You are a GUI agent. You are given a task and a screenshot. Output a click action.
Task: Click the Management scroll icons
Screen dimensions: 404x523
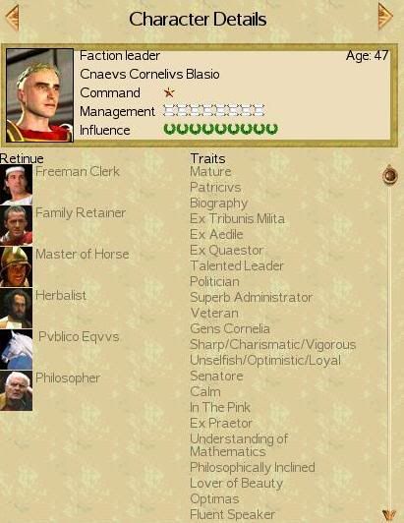pos(214,110)
